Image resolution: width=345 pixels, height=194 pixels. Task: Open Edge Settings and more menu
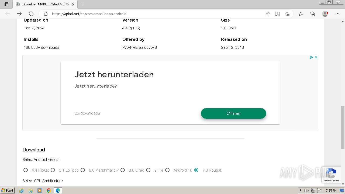click(x=337, y=14)
